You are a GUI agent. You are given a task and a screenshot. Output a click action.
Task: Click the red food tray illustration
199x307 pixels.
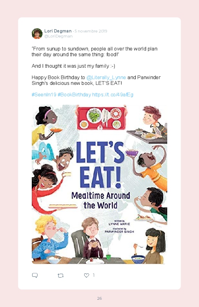[x=101, y=119]
